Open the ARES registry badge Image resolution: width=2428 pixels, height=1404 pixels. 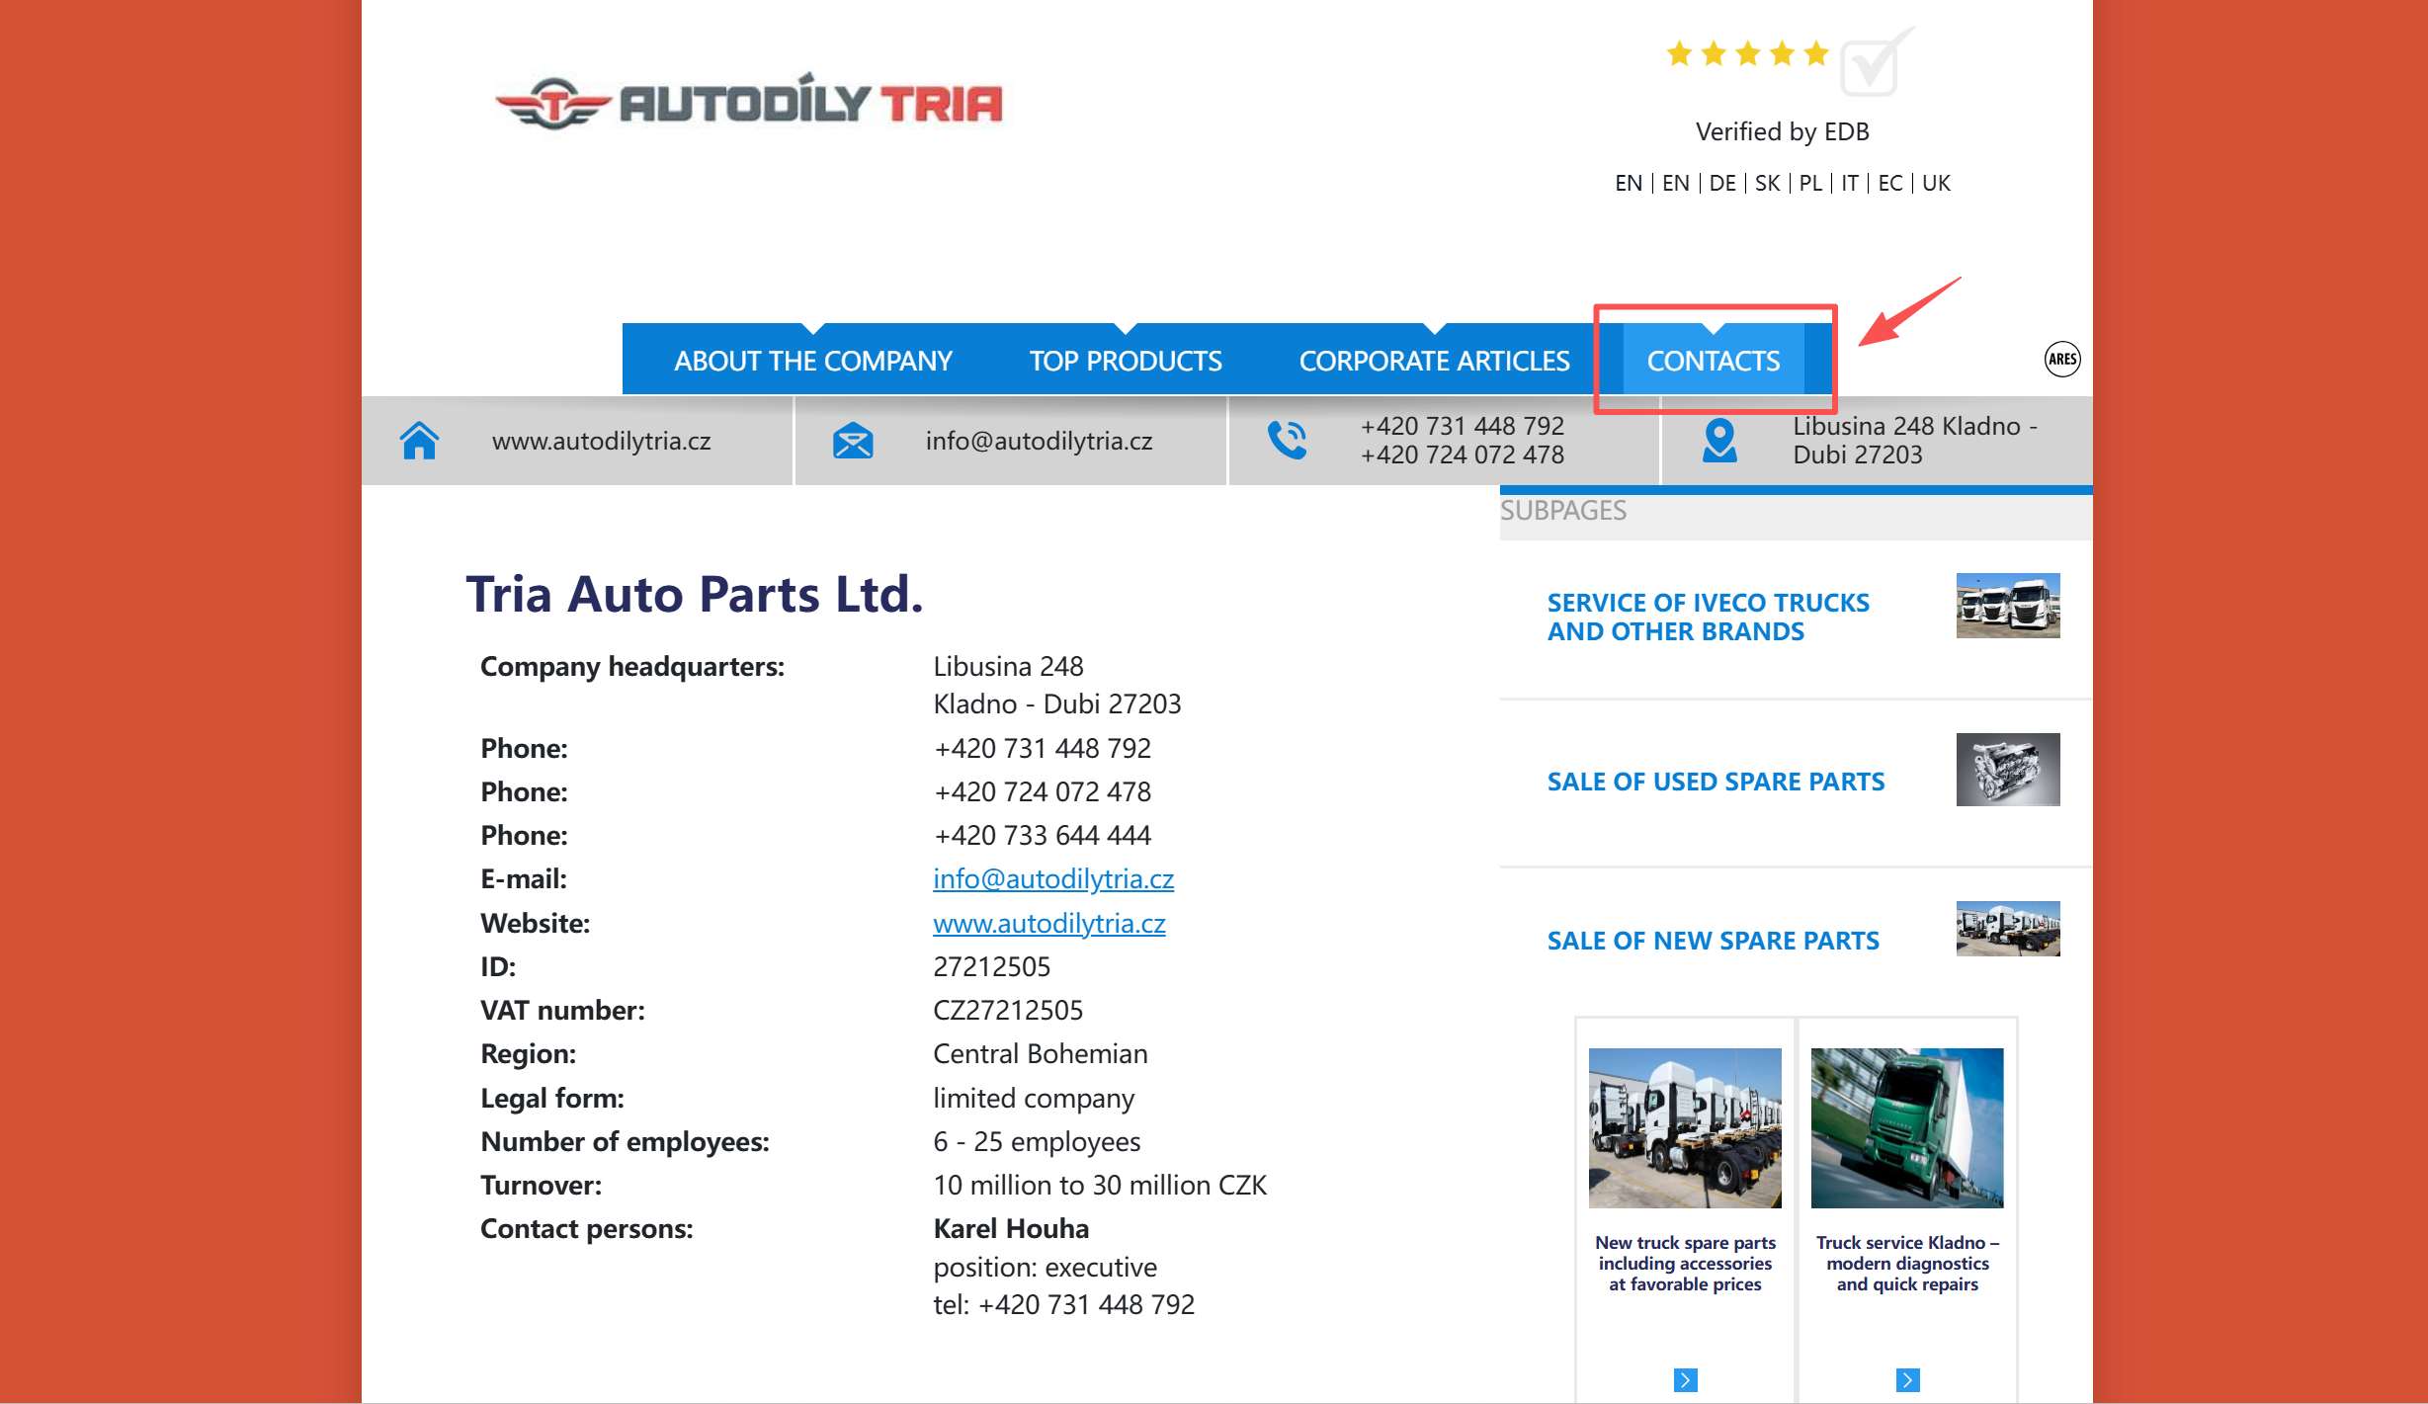pyautogui.click(x=2061, y=359)
